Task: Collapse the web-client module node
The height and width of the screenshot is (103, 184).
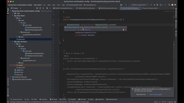Action: [13, 16]
